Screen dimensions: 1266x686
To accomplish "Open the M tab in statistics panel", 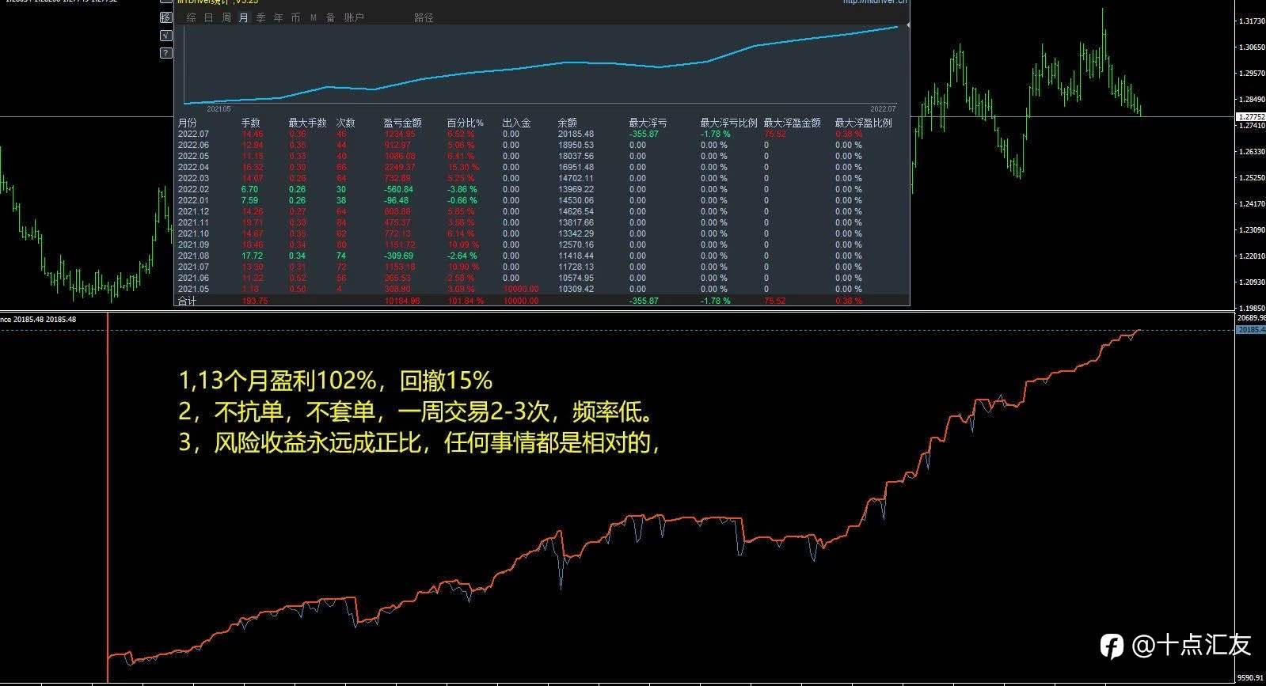I will click(x=313, y=17).
